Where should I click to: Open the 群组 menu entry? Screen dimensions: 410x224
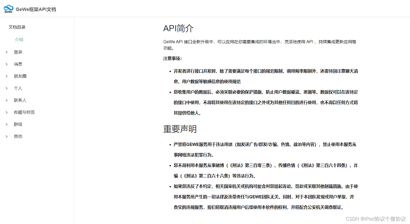tap(18, 124)
